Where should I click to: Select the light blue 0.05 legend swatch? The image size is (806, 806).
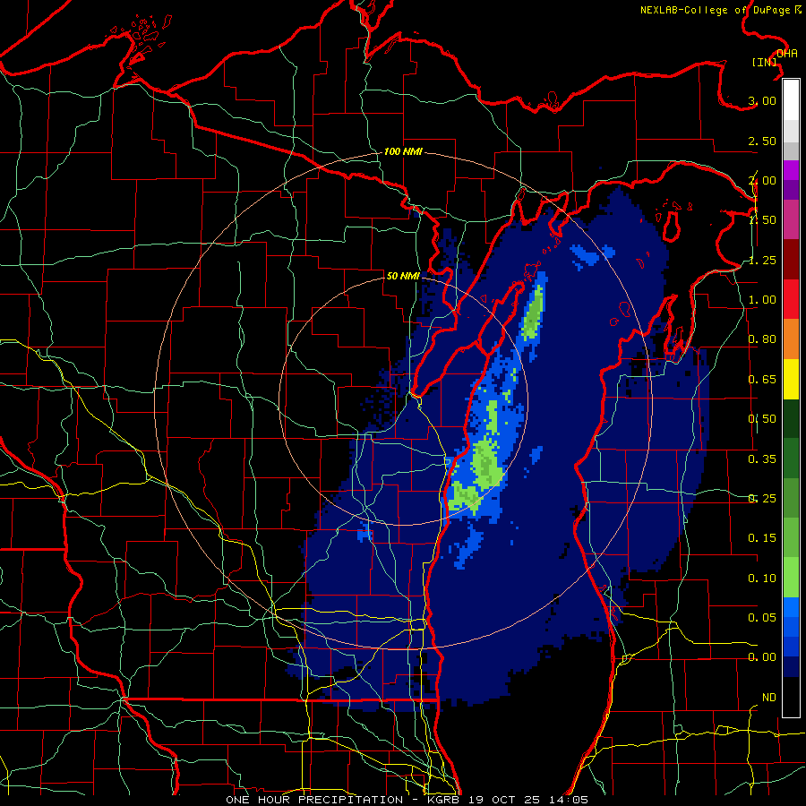point(791,607)
